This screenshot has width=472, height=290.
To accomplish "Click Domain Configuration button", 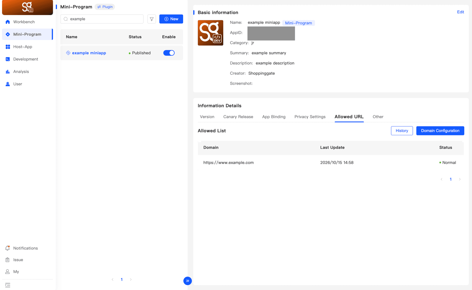I will click(440, 131).
